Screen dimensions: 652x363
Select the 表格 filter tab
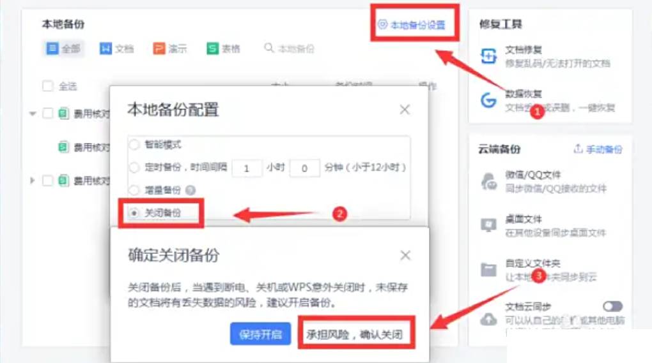[x=223, y=48]
